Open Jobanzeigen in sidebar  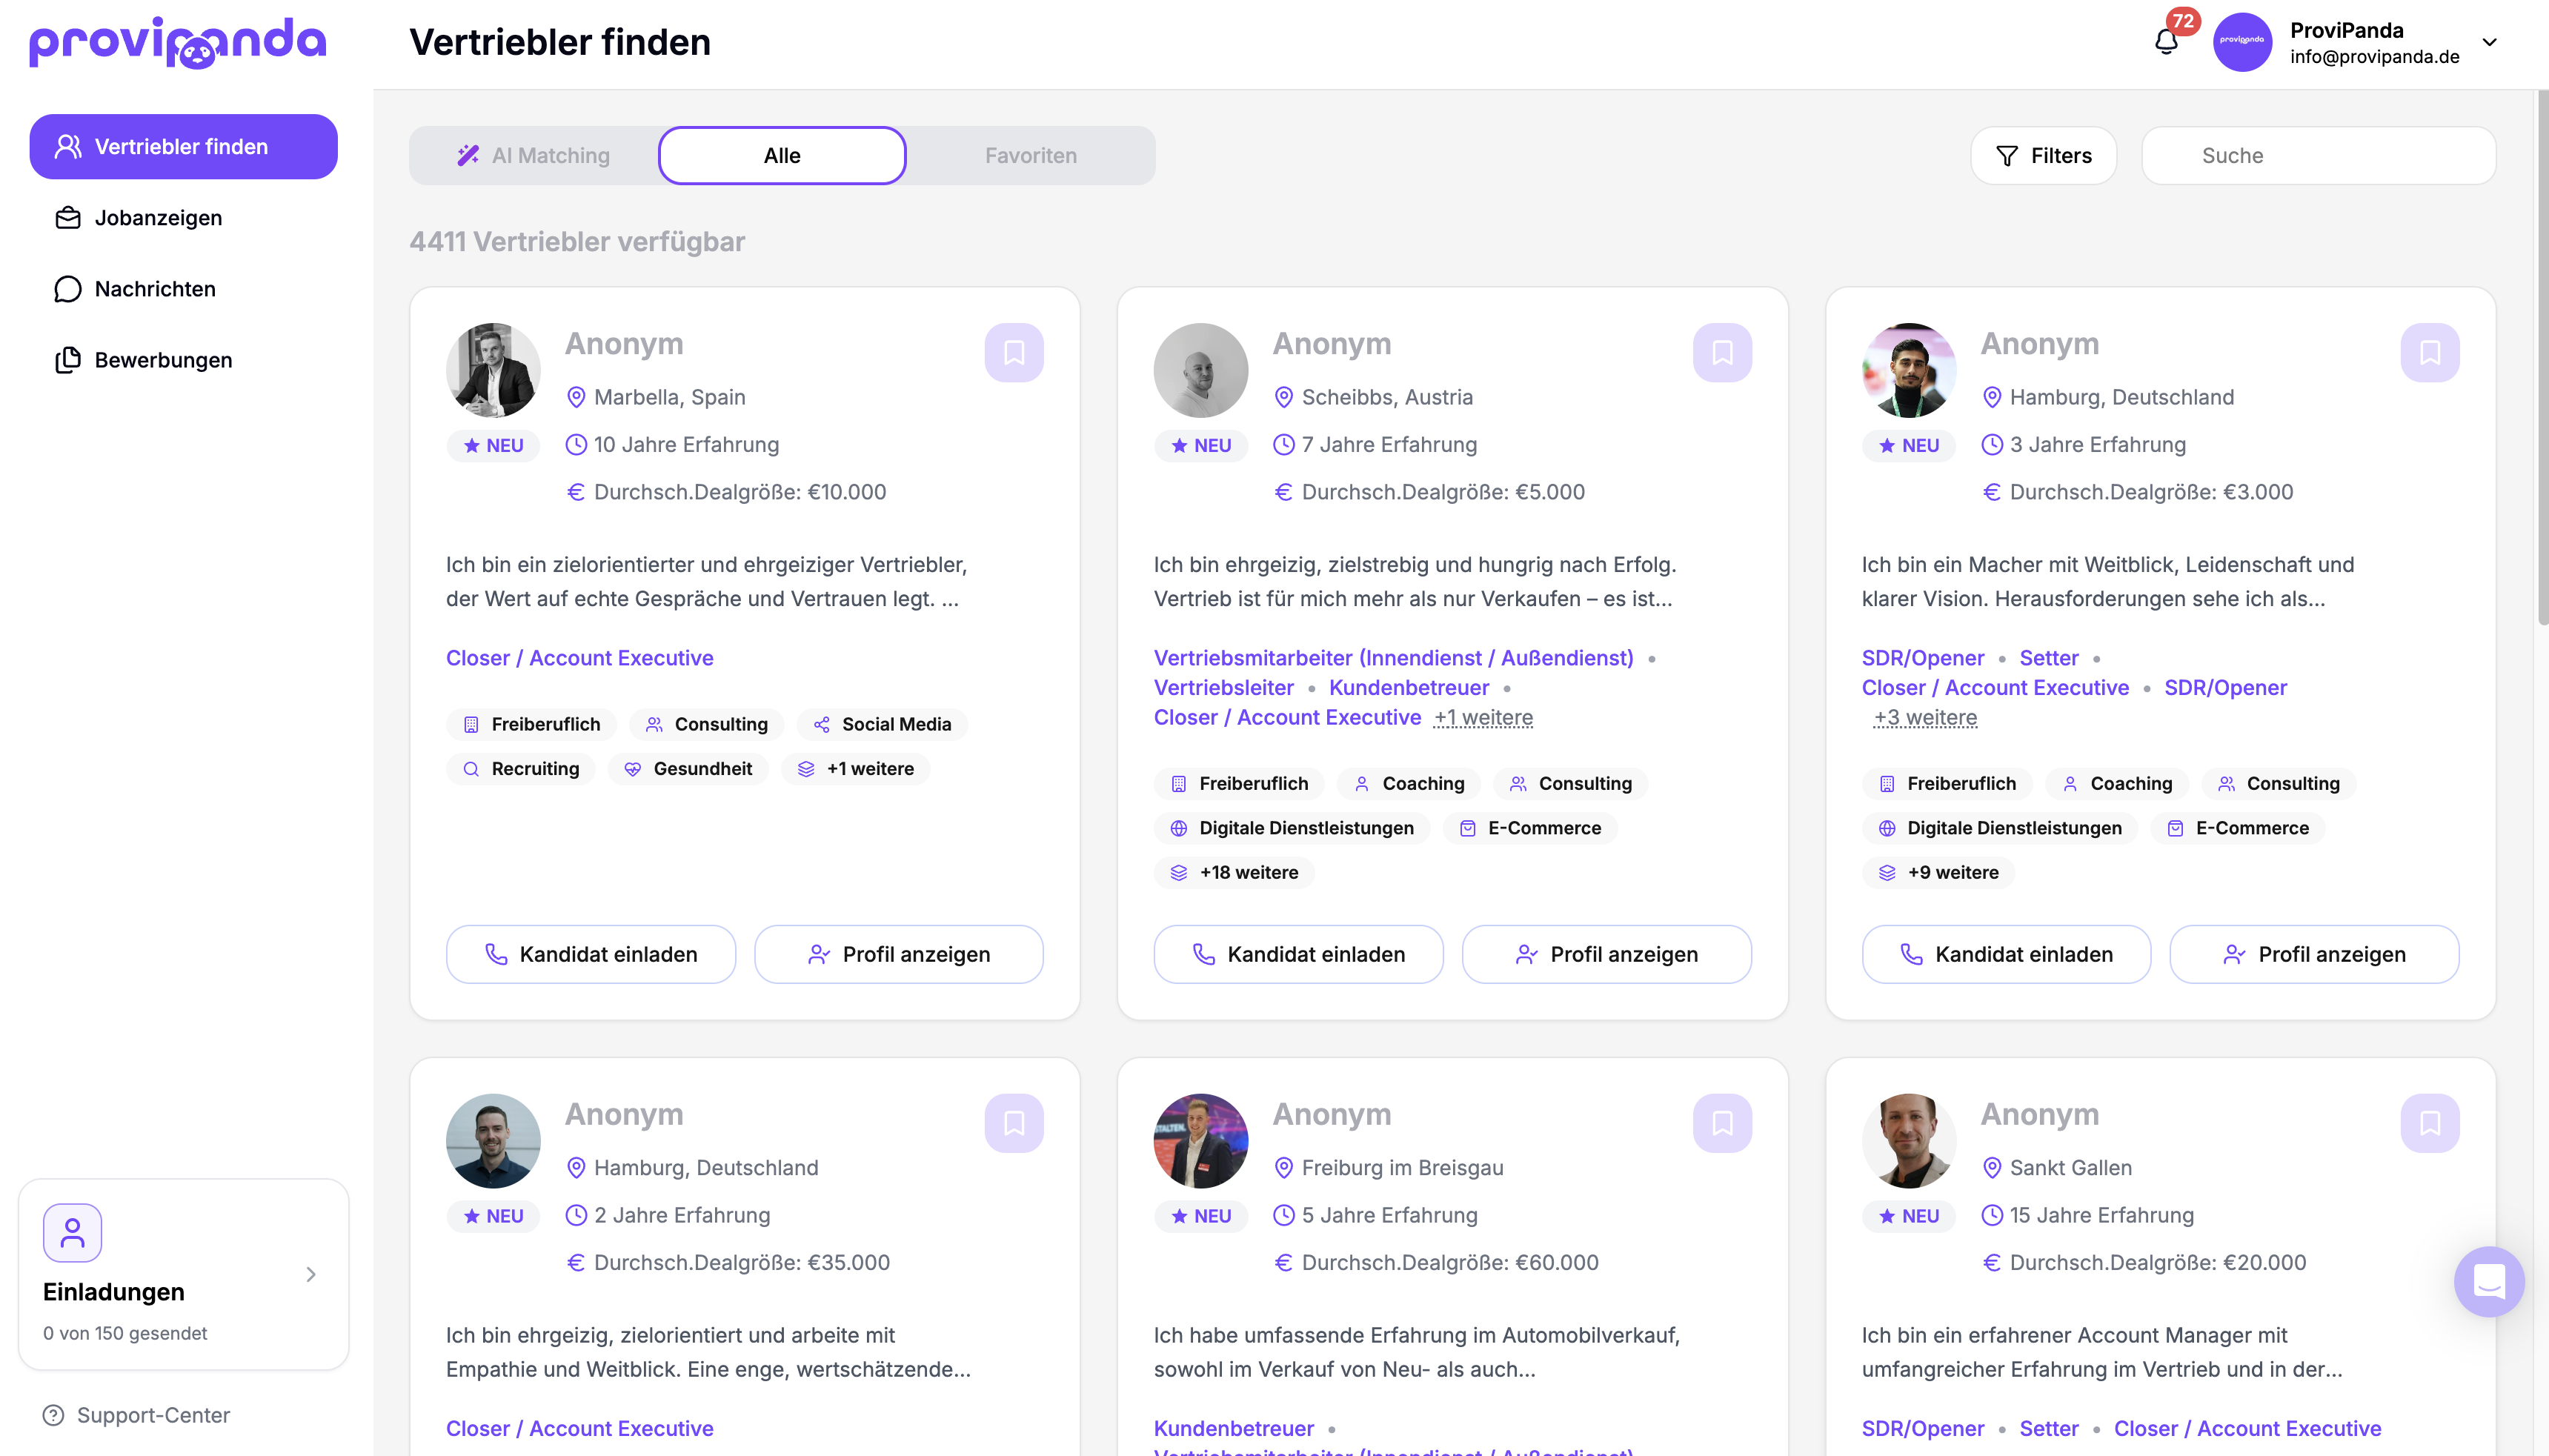pyautogui.click(x=158, y=218)
